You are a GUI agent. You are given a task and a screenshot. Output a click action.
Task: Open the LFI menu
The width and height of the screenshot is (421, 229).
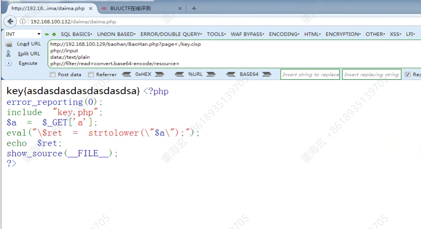click(x=410, y=34)
